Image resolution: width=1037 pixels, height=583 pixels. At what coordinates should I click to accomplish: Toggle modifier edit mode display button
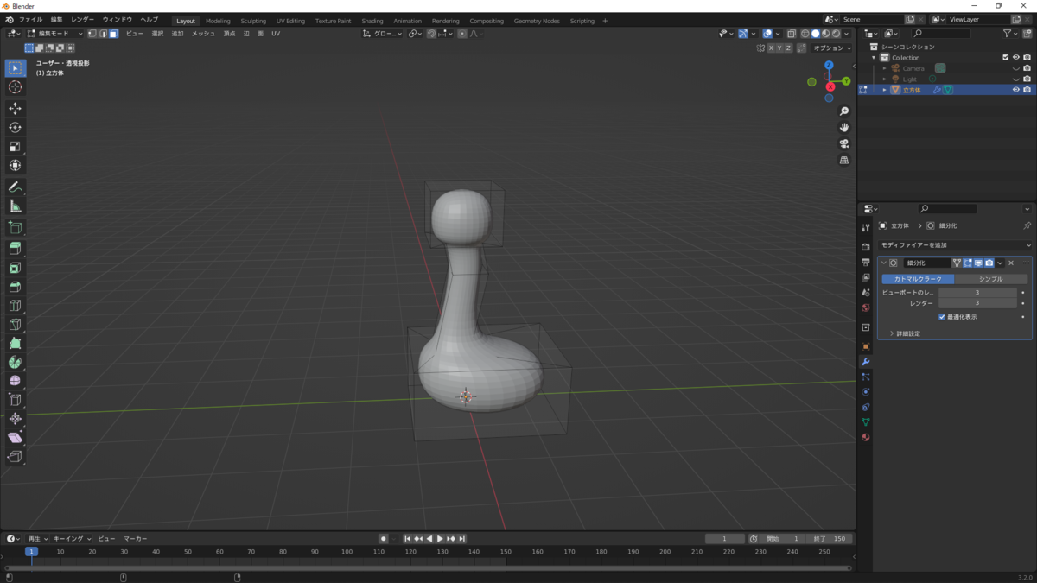(x=968, y=263)
